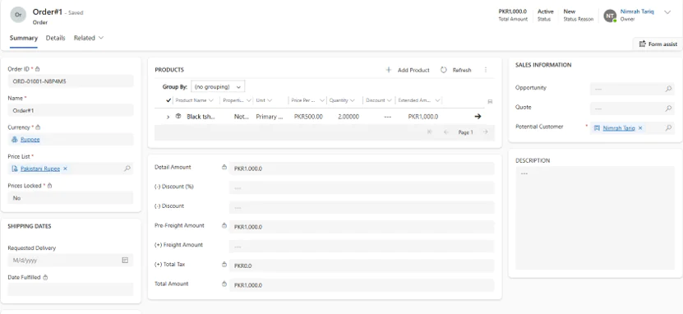Open the Rupee currency link

point(30,140)
